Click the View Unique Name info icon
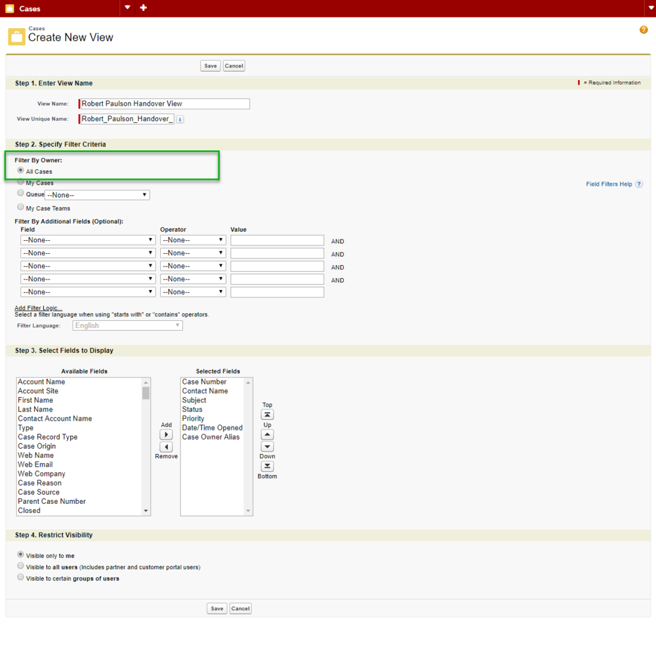This screenshot has width=656, height=645. [x=180, y=119]
